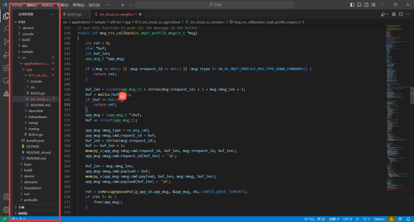This screenshot has height=222, width=414.
Task: Toggle the bottom panel layout button
Action: [359, 5]
